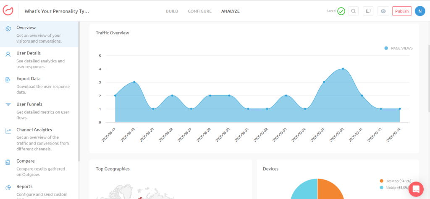The height and width of the screenshot is (199, 430).
Task: Open the Reports section
Action: tap(39, 191)
